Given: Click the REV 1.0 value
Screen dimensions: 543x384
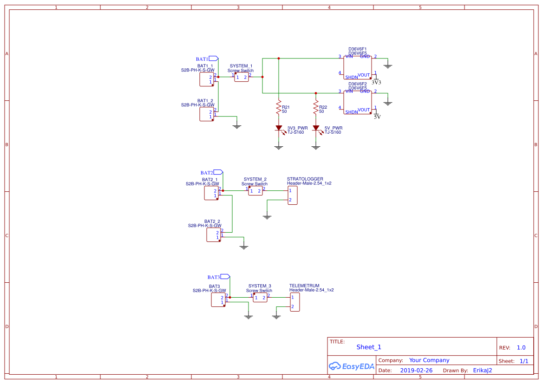Looking at the screenshot, I should tap(520, 347).
